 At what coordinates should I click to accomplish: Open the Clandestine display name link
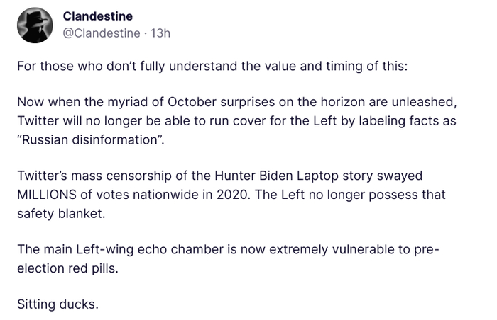97,16
